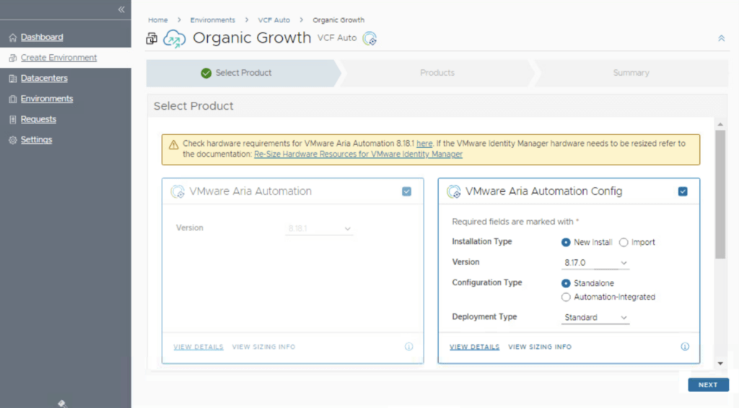Open Datacenters in the sidebar
Viewport: 739px width, 408px height.
[x=44, y=78]
